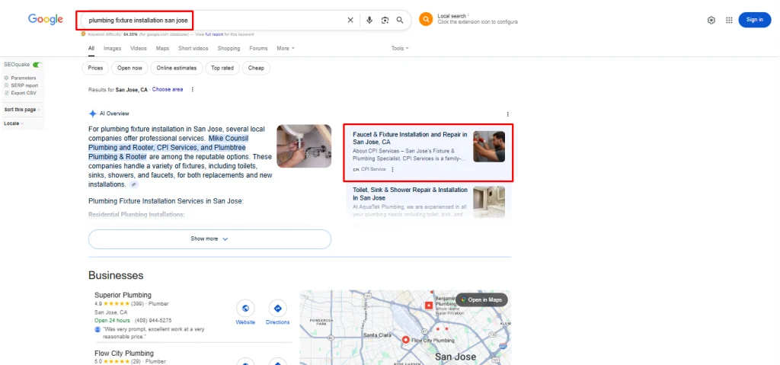Open the settings gear icon

click(711, 20)
